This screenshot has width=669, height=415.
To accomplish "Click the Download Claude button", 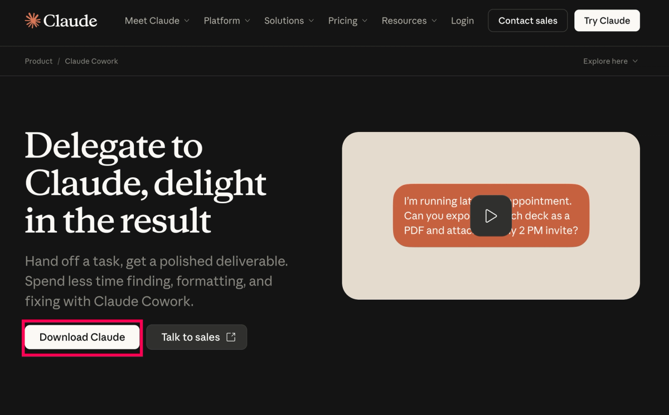I will point(82,337).
